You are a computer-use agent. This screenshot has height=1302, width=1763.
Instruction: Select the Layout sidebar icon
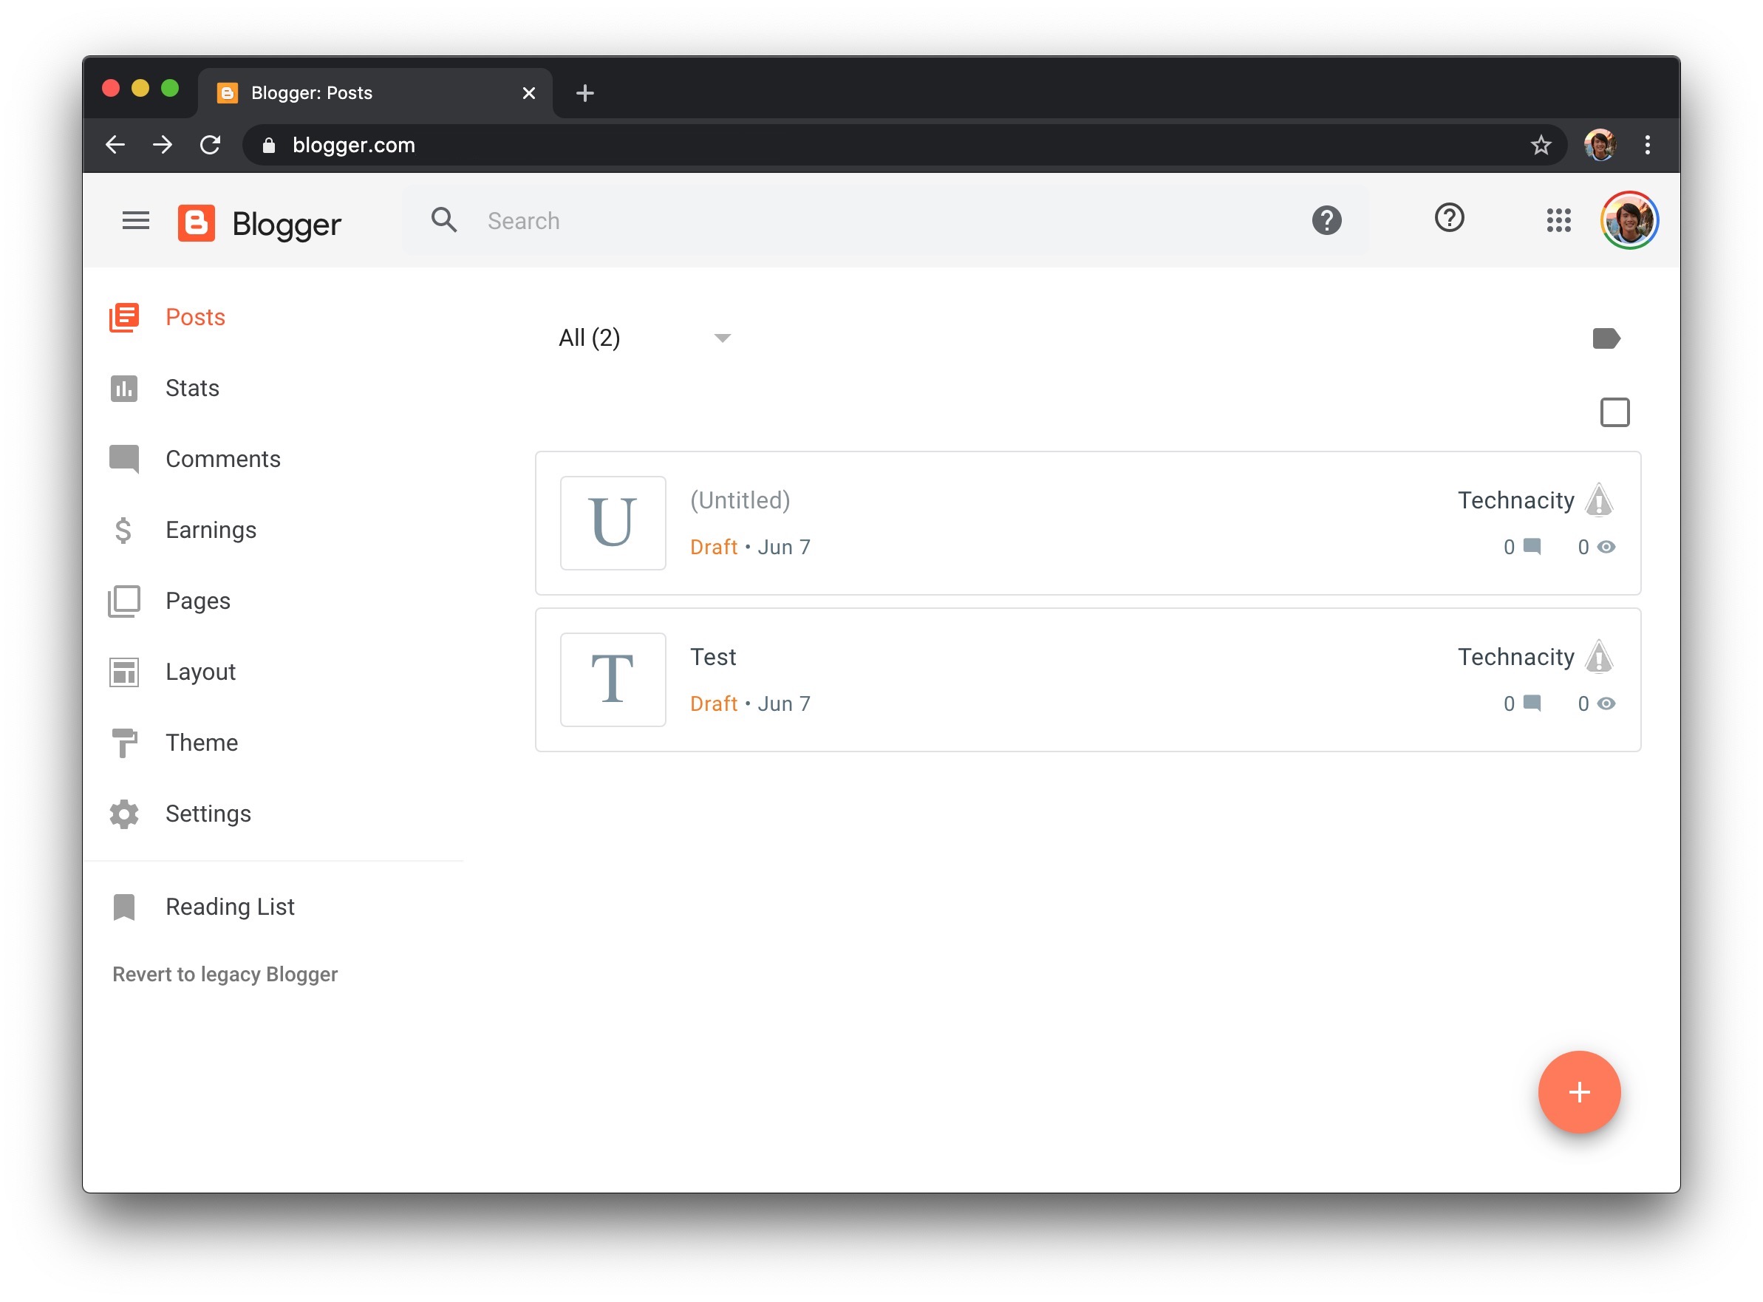(x=123, y=671)
